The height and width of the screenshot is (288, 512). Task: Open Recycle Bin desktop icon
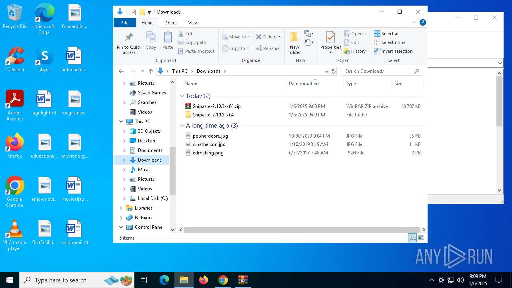click(x=15, y=17)
